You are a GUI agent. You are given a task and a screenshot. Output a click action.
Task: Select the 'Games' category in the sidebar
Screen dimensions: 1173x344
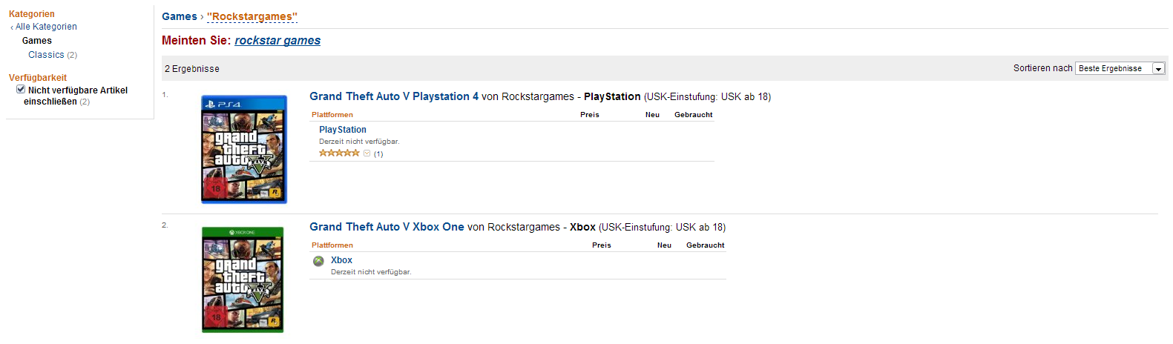(37, 41)
